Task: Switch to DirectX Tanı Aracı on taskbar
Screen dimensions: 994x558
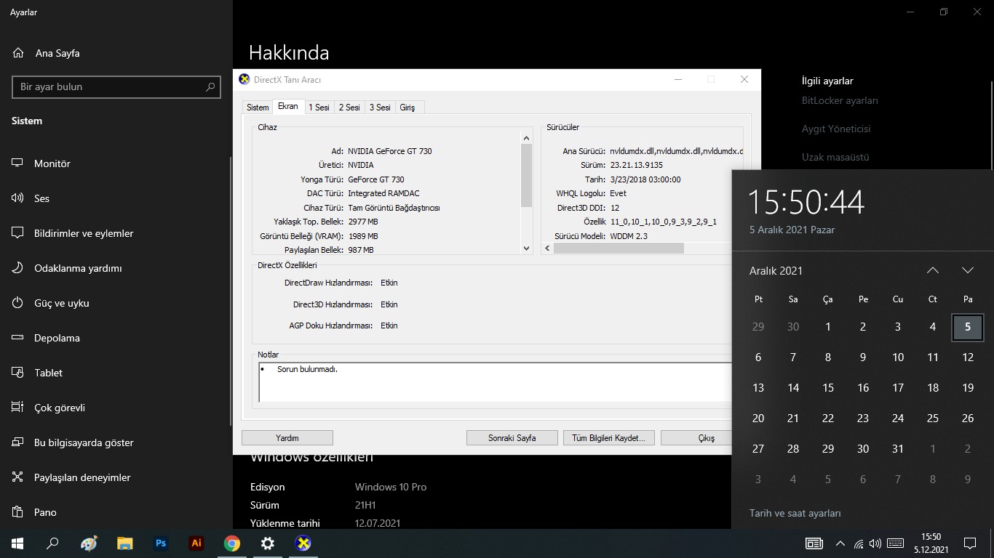Action: [x=303, y=543]
